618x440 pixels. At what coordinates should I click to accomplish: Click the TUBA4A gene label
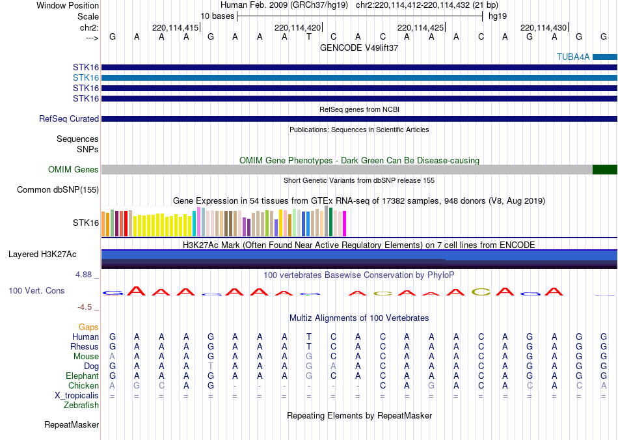point(573,57)
